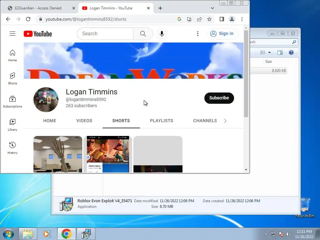Open Windows Explorer from the taskbar
This screenshot has height=240, width=320.
(x=28, y=234)
